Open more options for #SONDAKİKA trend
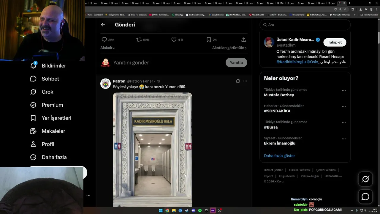380x214 pixels. tap(344, 106)
